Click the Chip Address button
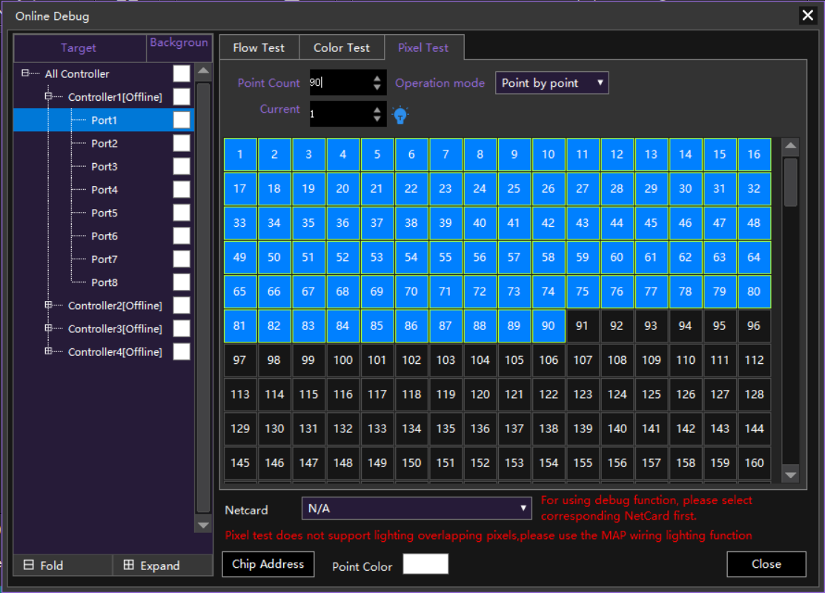This screenshot has width=825, height=593. tap(268, 564)
